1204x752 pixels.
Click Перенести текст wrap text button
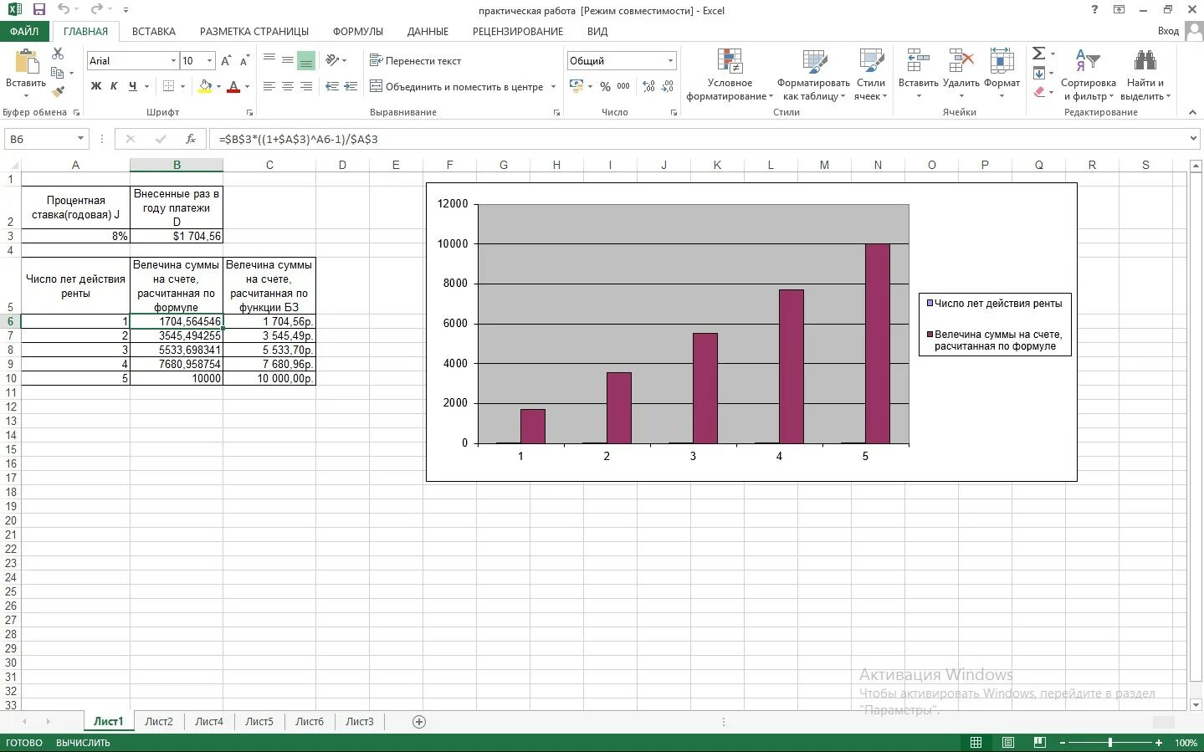point(416,61)
